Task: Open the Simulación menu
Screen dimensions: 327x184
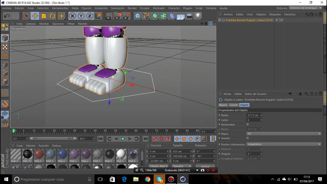Action: [x=118, y=8]
